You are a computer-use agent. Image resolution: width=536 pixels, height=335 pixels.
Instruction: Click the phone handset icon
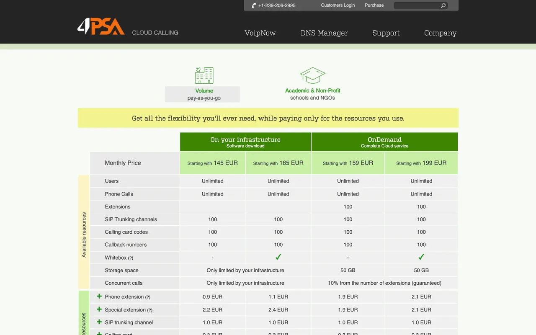[x=254, y=5]
